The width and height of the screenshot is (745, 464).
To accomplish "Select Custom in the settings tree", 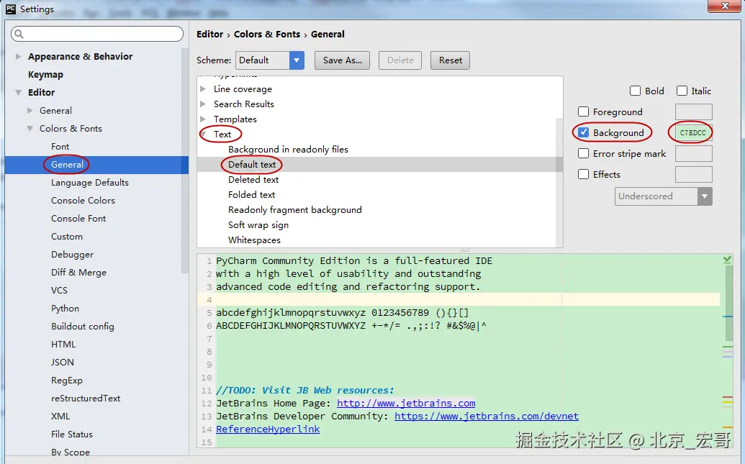I will (x=66, y=237).
